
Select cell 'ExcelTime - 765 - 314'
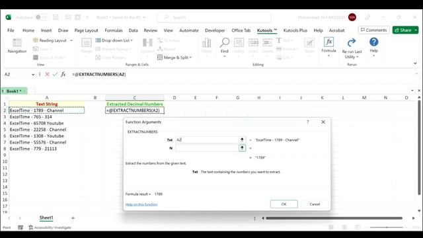pos(47,117)
